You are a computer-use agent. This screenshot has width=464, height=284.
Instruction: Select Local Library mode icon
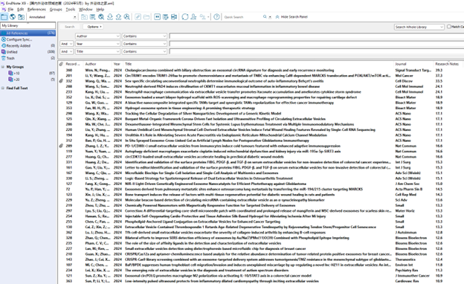click(x=4, y=17)
